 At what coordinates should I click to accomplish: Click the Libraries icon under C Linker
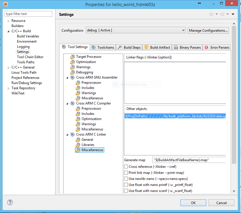(x=78, y=145)
